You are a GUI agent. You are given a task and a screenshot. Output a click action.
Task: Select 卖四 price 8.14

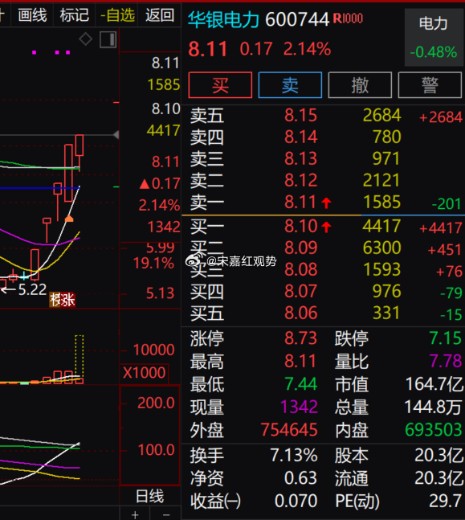pyautogui.click(x=300, y=137)
